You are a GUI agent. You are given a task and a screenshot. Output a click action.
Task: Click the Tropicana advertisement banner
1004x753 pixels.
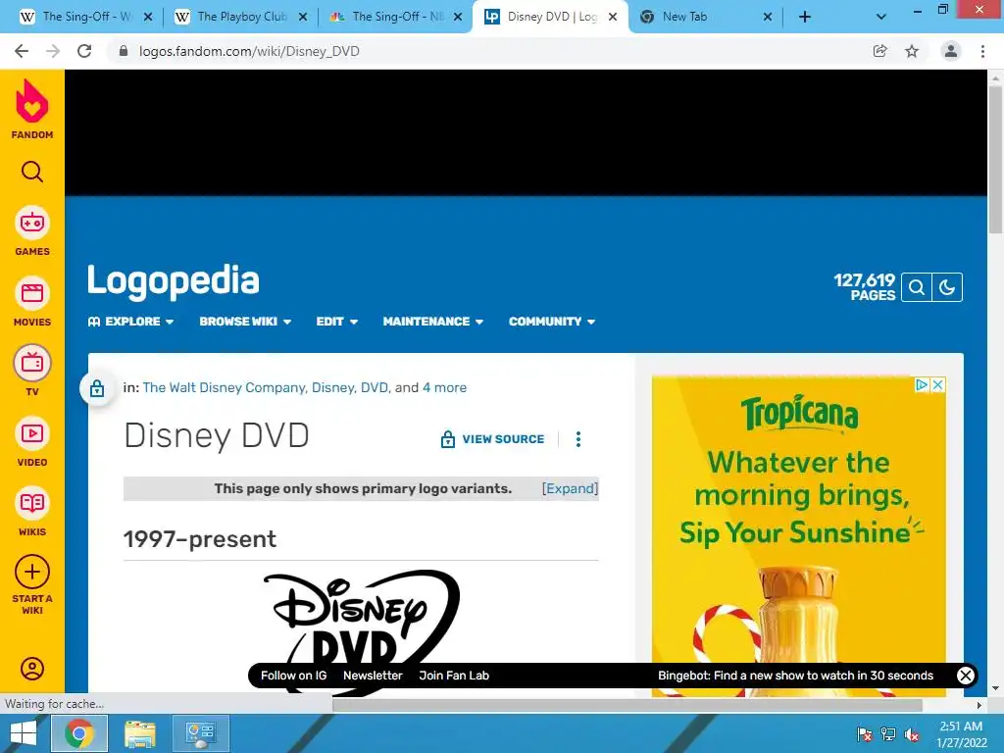[798, 536]
